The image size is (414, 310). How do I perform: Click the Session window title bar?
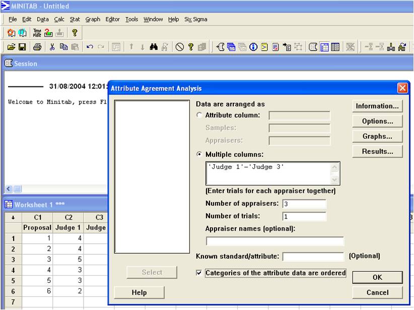point(209,63)
